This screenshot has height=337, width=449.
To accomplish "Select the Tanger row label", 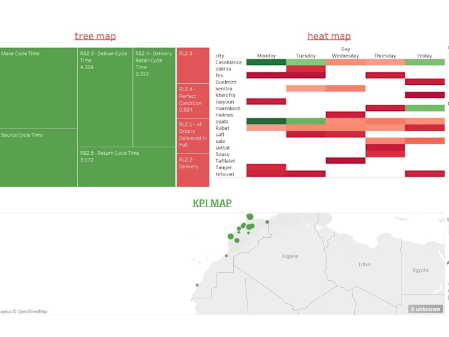I will coord(224,168).
